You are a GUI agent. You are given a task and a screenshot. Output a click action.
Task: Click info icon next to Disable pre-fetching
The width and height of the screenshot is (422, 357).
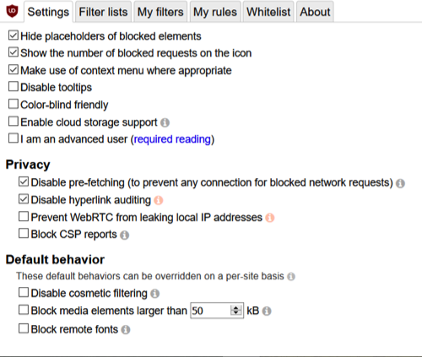[x=400, y=183]
